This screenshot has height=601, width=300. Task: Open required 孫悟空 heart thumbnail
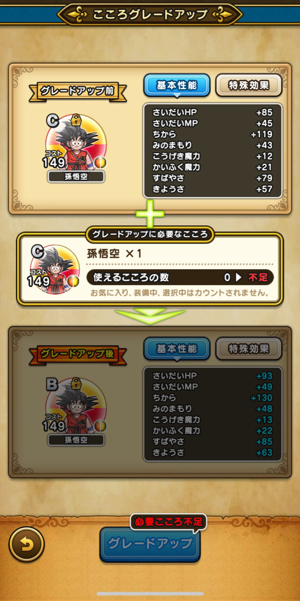[54, 269]
